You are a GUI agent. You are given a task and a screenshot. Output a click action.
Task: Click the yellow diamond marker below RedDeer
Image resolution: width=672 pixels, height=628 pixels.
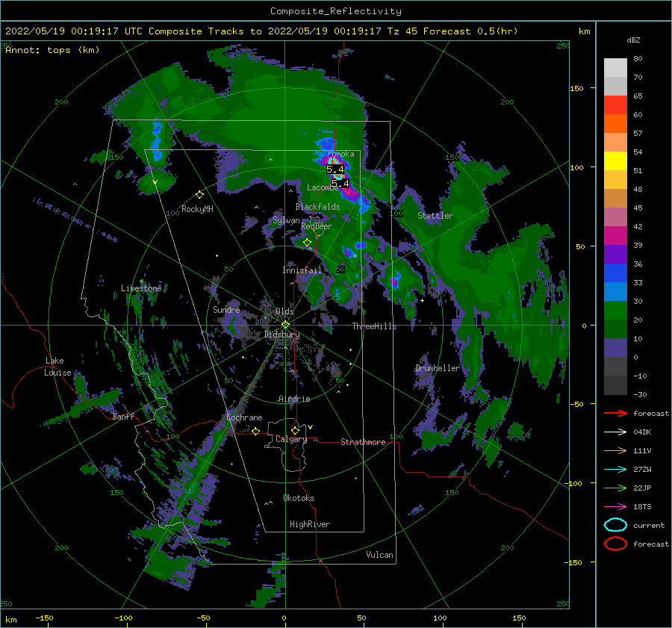(x=307, y=243)
